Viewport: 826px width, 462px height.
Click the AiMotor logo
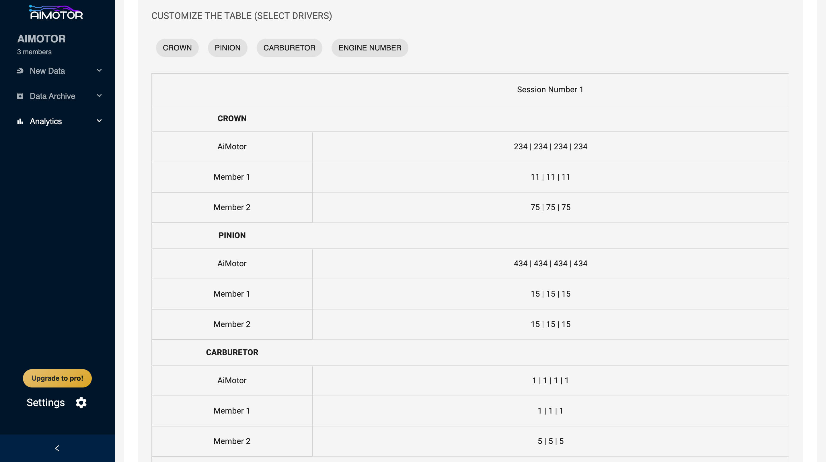56,13
